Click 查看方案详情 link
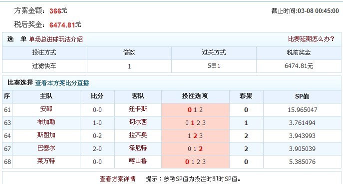The width and height of the screenshot is (343, 184). pos(117,178)
